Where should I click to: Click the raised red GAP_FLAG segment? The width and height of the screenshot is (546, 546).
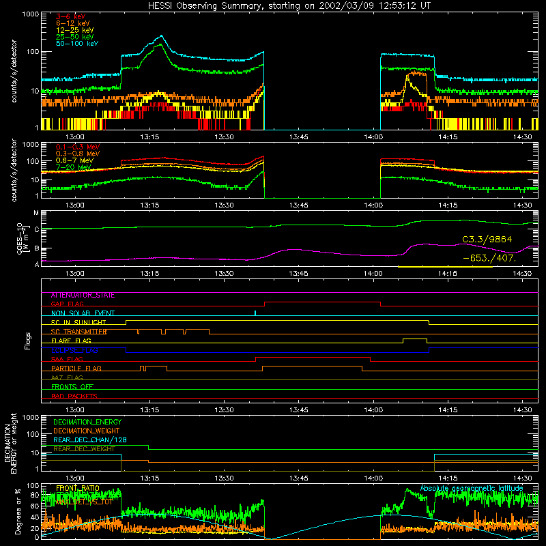coord(322,302)
